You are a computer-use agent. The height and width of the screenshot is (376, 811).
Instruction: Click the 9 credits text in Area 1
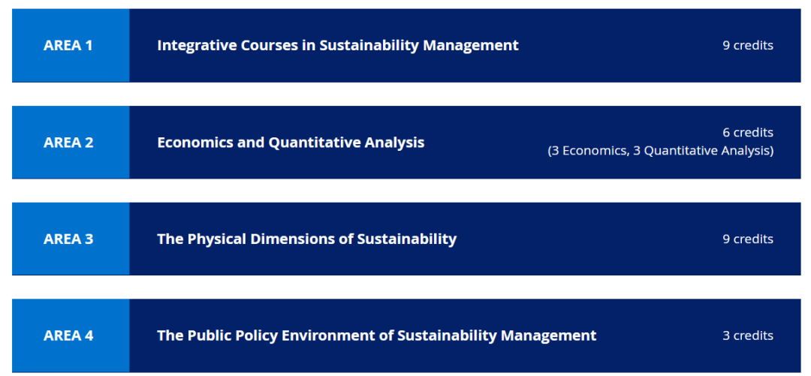click(748, 46)
